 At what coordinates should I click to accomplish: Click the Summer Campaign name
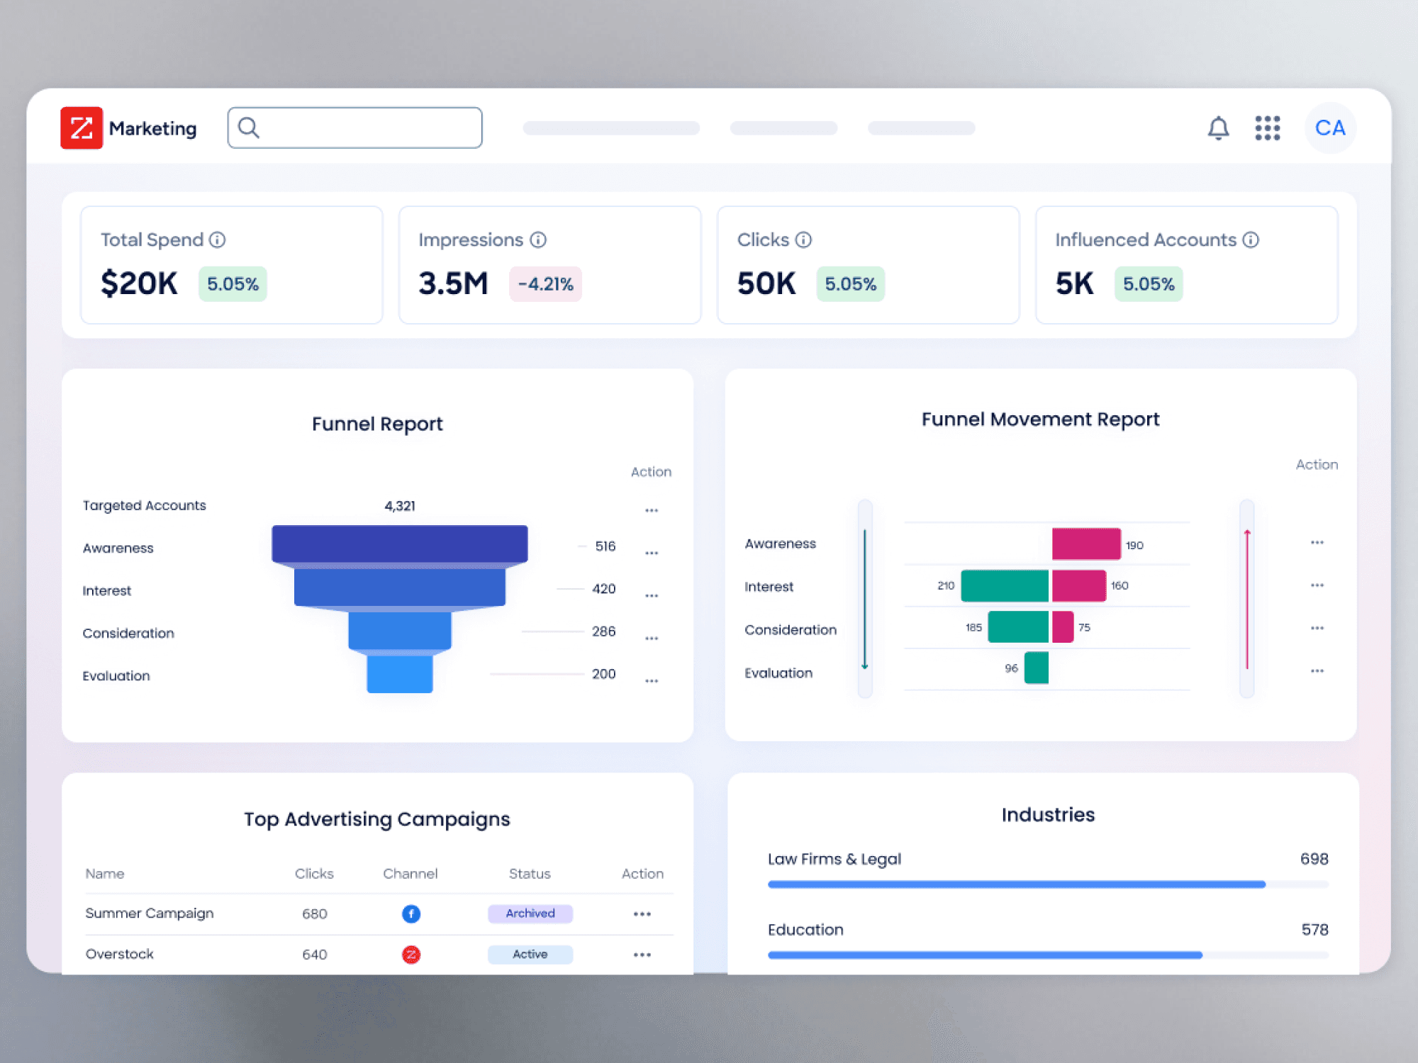coord(150,913)
